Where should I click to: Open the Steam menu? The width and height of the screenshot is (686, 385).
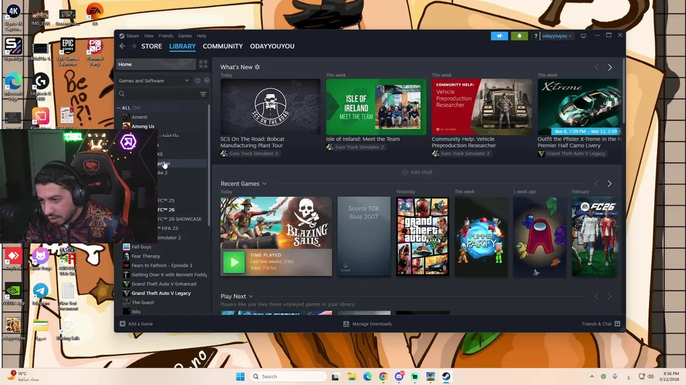pos(132,36)
